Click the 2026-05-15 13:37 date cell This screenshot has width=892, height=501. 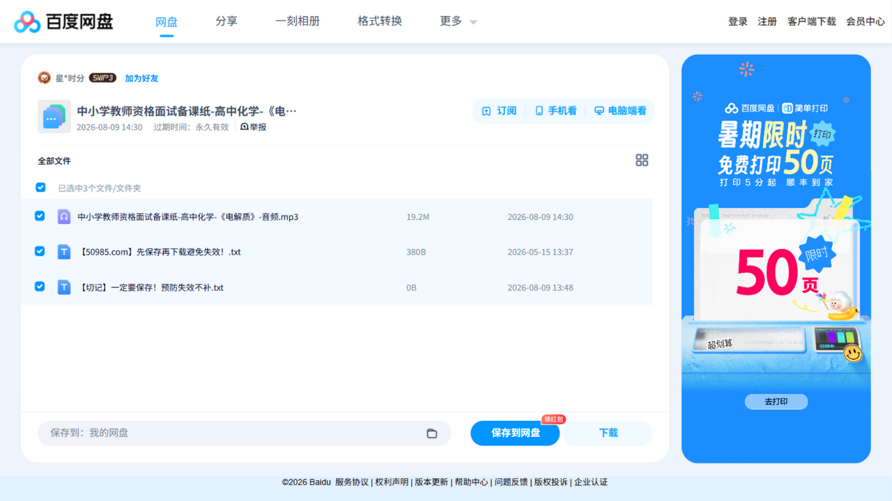pyautogui.click(x=540, y=252)
